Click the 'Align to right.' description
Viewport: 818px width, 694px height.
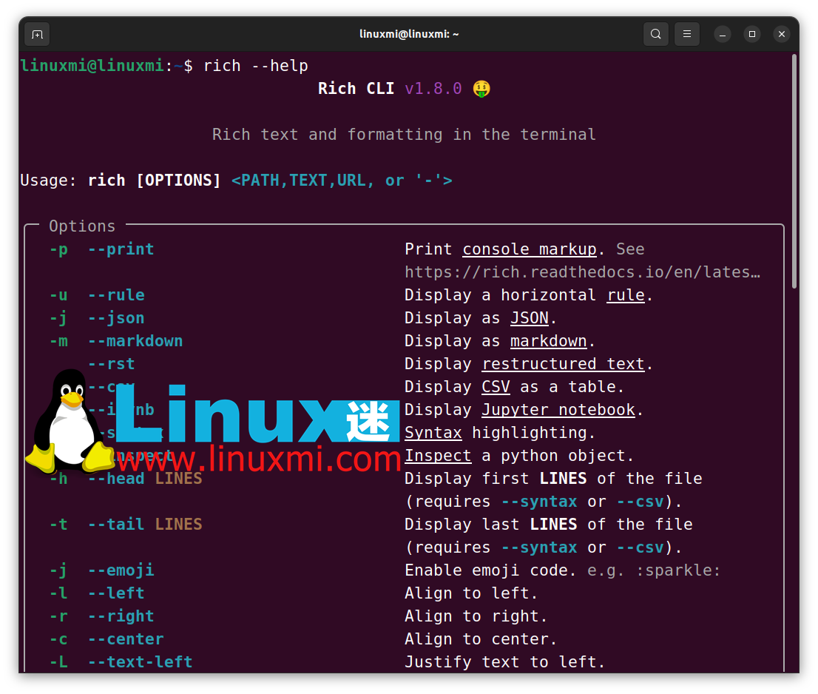tap(476, 616)
